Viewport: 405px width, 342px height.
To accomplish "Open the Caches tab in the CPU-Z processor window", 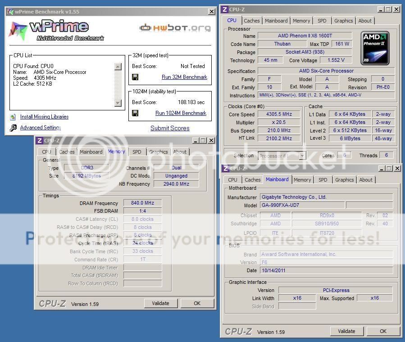I will [251, 21].
